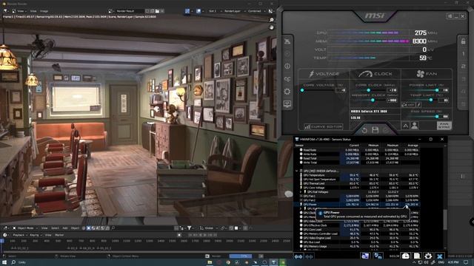The image size is (474, 266).
Task: Select the GPU Power sensor row
Action: pos(357,205)
